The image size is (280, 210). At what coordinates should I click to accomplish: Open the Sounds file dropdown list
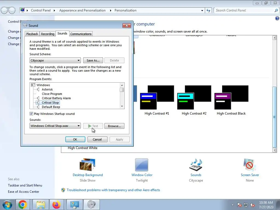click(x=55, y=126)
